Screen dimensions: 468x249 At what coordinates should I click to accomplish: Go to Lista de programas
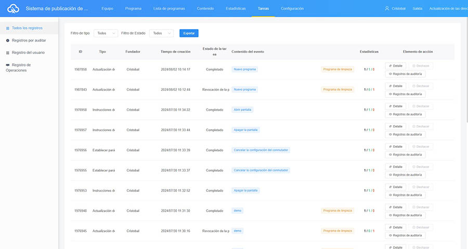(x=169, y=8)
